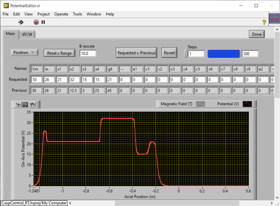The height and width of the screenshot is (206, 280).
Task: Click the Potential (V) plot legend sample
Action: coord(247,104)
